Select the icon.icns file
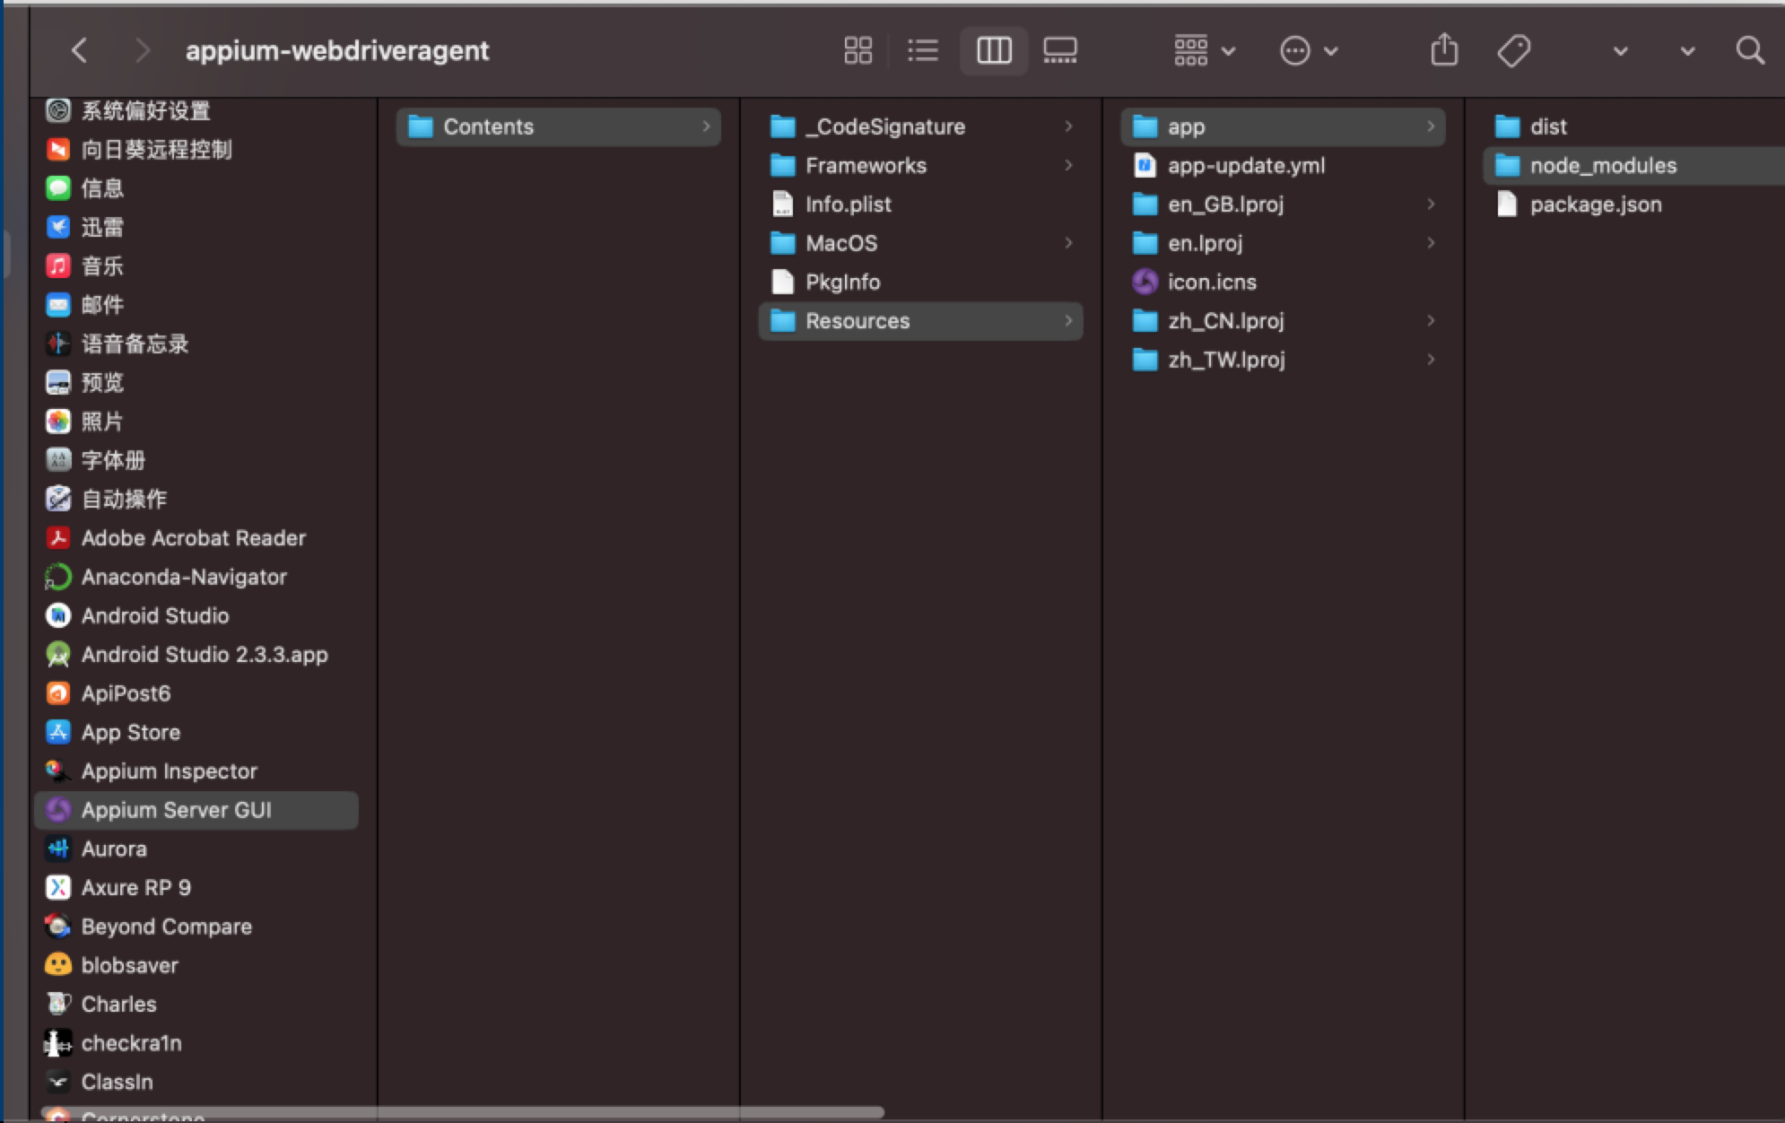This screenshot has height=1123, width=1785. pyautogui.click(x=1284, y=282)
